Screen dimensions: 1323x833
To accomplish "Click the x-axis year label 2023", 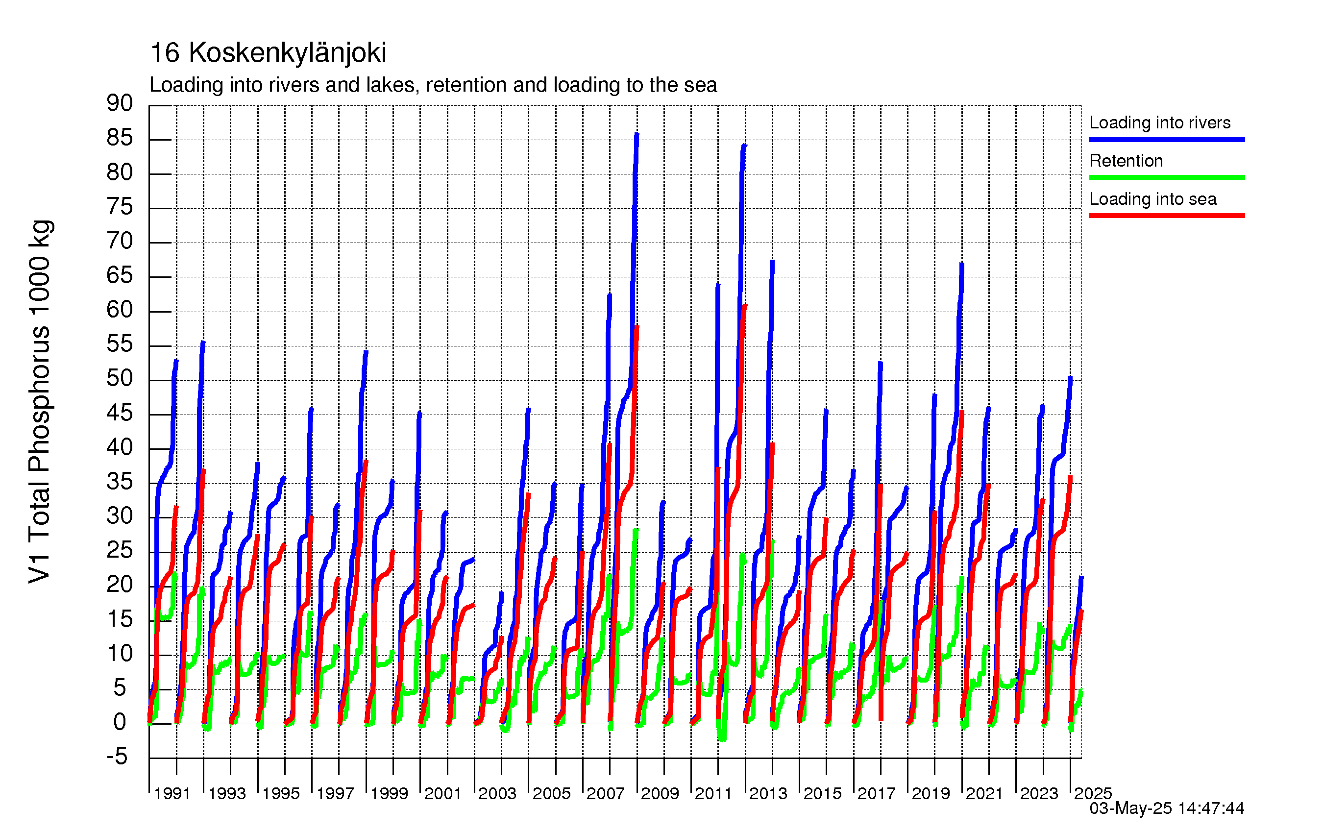I will [1039, 793].
